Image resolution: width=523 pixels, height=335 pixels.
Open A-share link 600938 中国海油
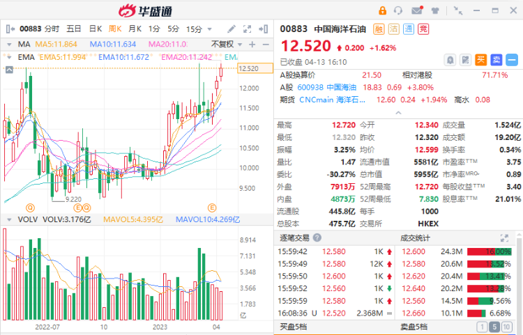[x=326, y=88]
